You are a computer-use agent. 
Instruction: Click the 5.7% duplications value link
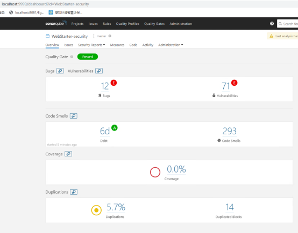click(116, 207)
